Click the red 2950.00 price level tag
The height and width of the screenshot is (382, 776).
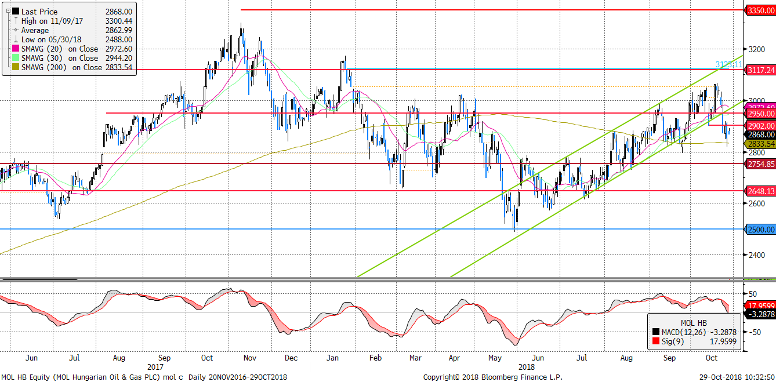pyautogui.click(x=760, y=114)
